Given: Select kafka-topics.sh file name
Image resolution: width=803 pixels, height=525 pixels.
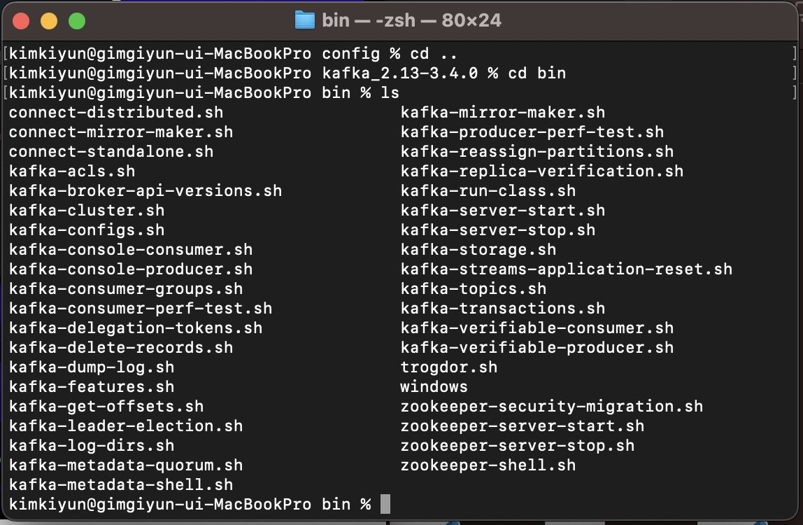Looking at the screenshot, I should pyautogui.click(x=474, y=288).
